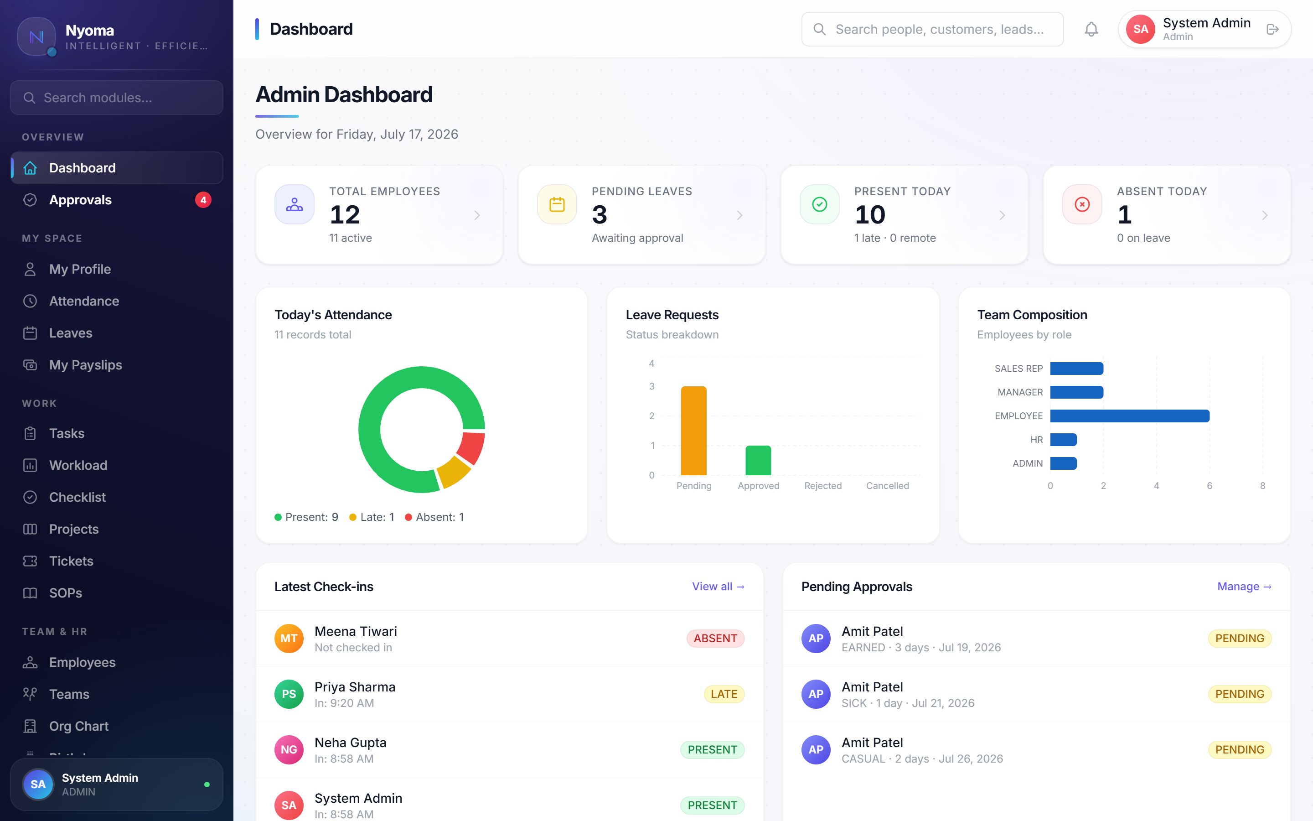Screen dimensions: 1313x821
Task: Open Projects in the sidebar
Action: [117, 530]
